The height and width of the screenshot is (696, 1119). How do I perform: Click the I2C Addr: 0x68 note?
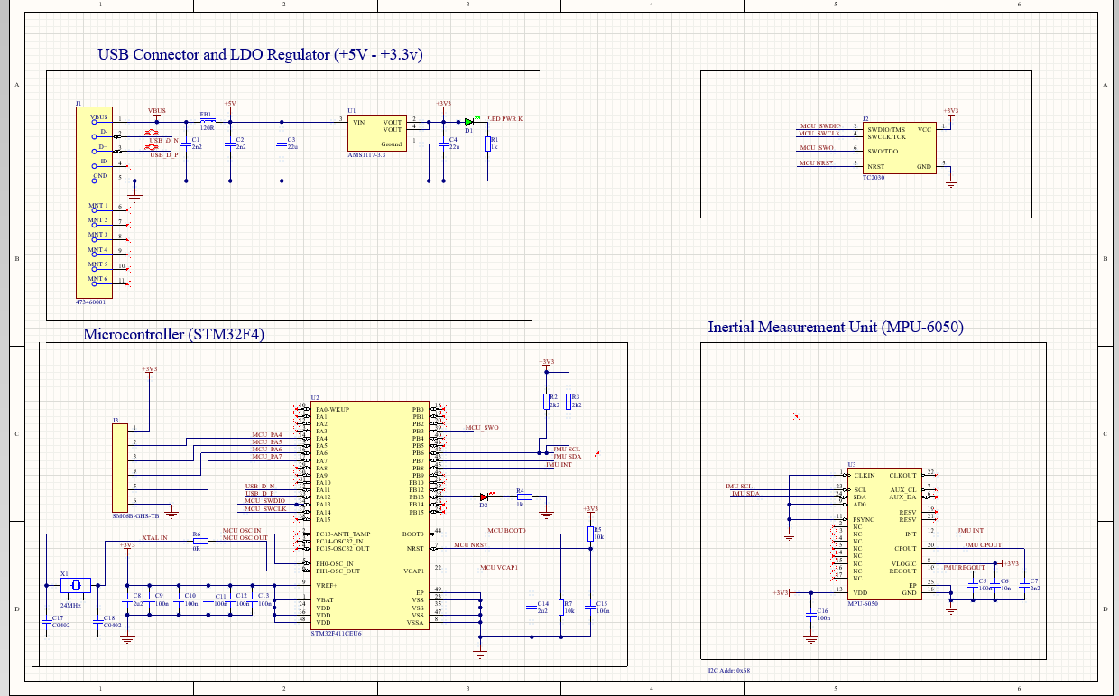(729, 671)
